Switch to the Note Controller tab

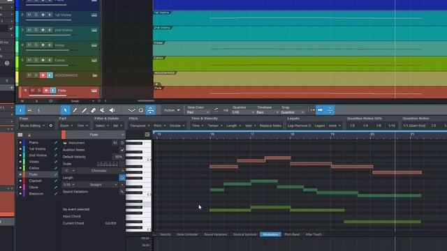coord(187,234)
